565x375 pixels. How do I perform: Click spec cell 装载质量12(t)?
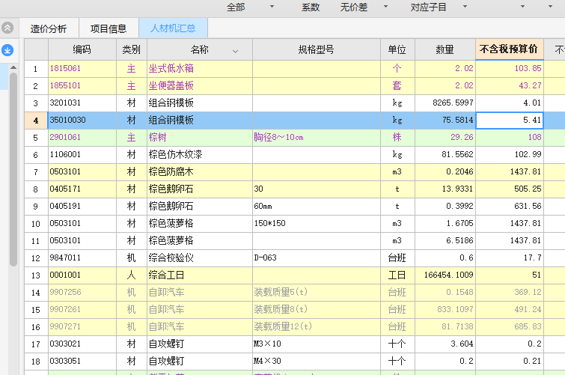317,326
